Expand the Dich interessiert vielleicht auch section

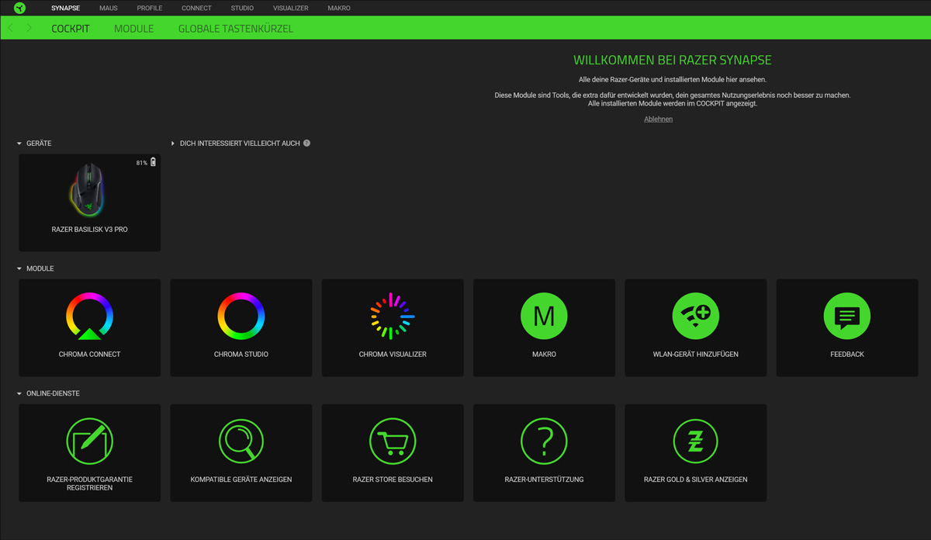pos(173,144)
